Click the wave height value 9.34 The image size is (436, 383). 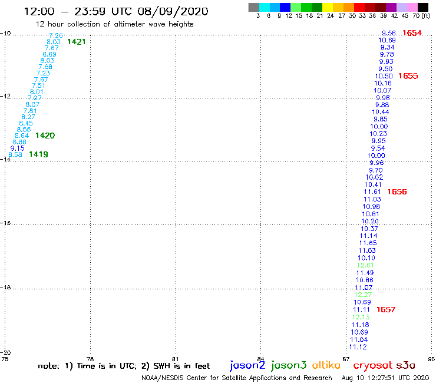coord(387,47)
